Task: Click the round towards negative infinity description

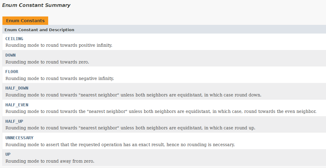Action: 60,78
